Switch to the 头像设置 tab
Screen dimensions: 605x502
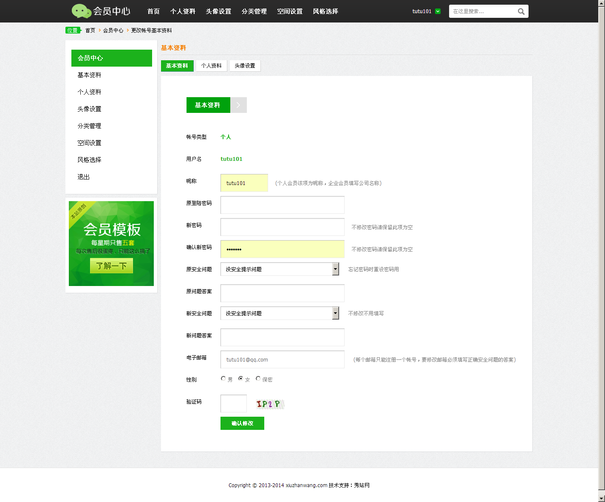tap(245, 66)
